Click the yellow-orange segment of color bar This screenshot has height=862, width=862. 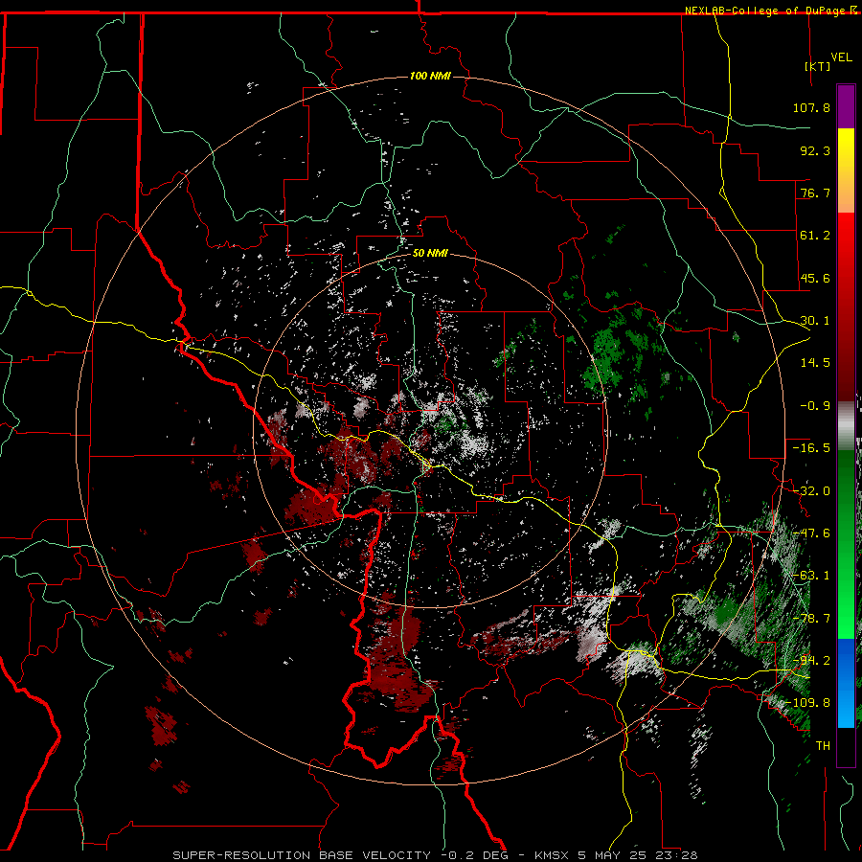[846, 170]
